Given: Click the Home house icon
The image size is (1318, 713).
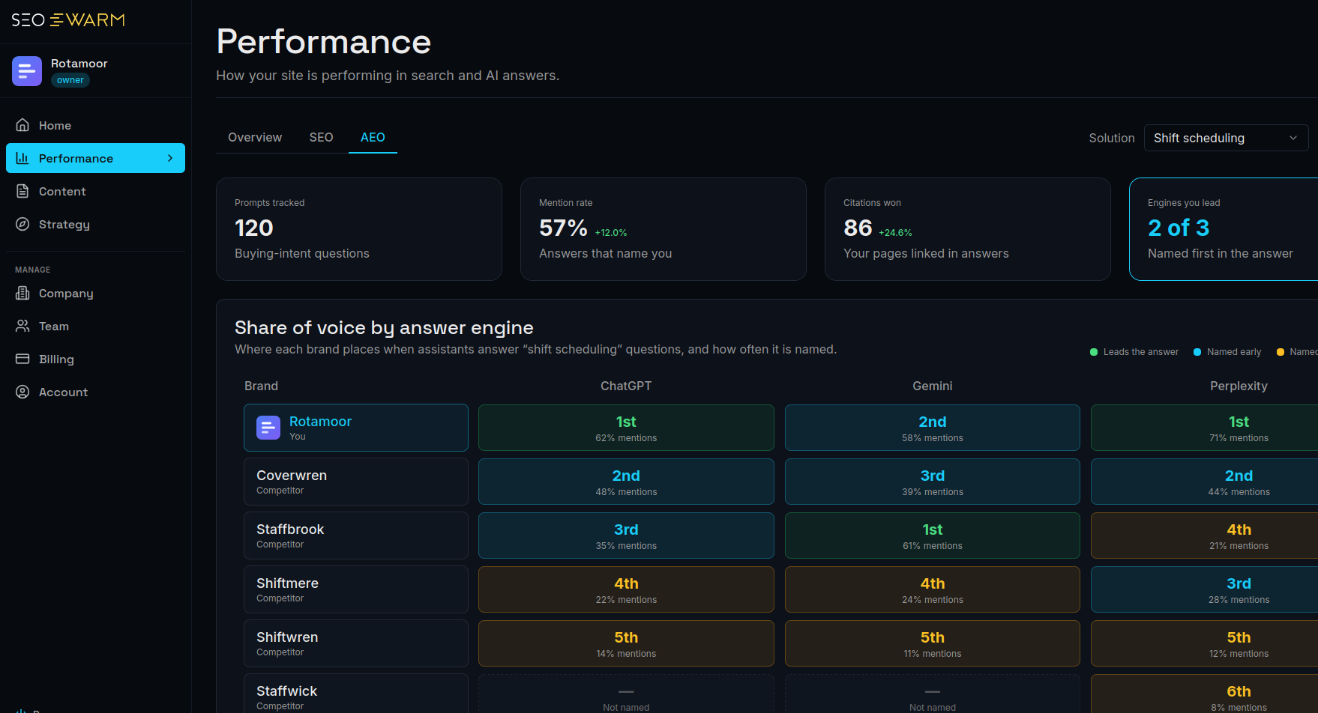Looking at the screenshot, I should [x=22, y=125].
